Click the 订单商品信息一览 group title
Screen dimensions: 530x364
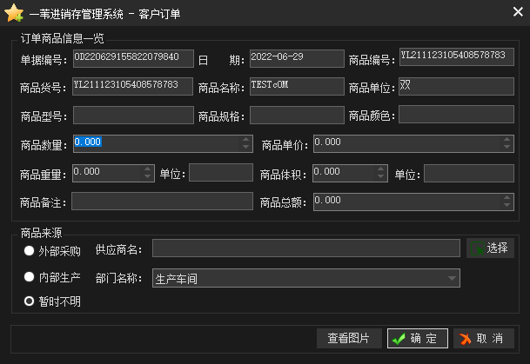coord(62,38)
